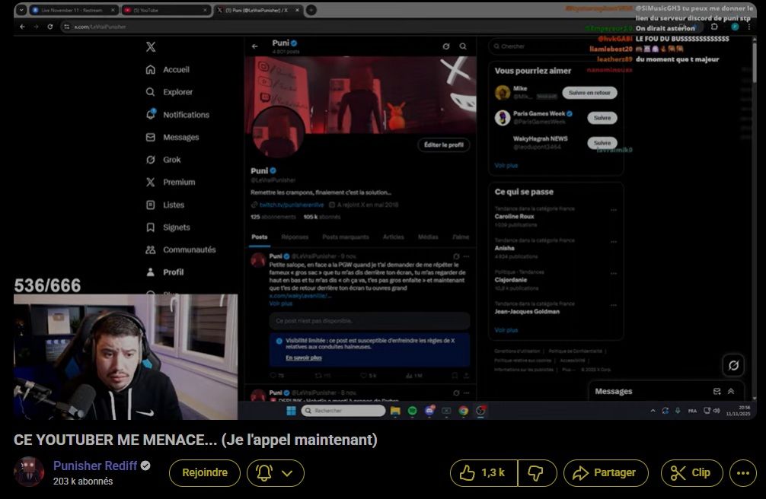766x499 pixels.
Task: Click the Grok floating button bottom right
Action: click(x=732, y=365)
